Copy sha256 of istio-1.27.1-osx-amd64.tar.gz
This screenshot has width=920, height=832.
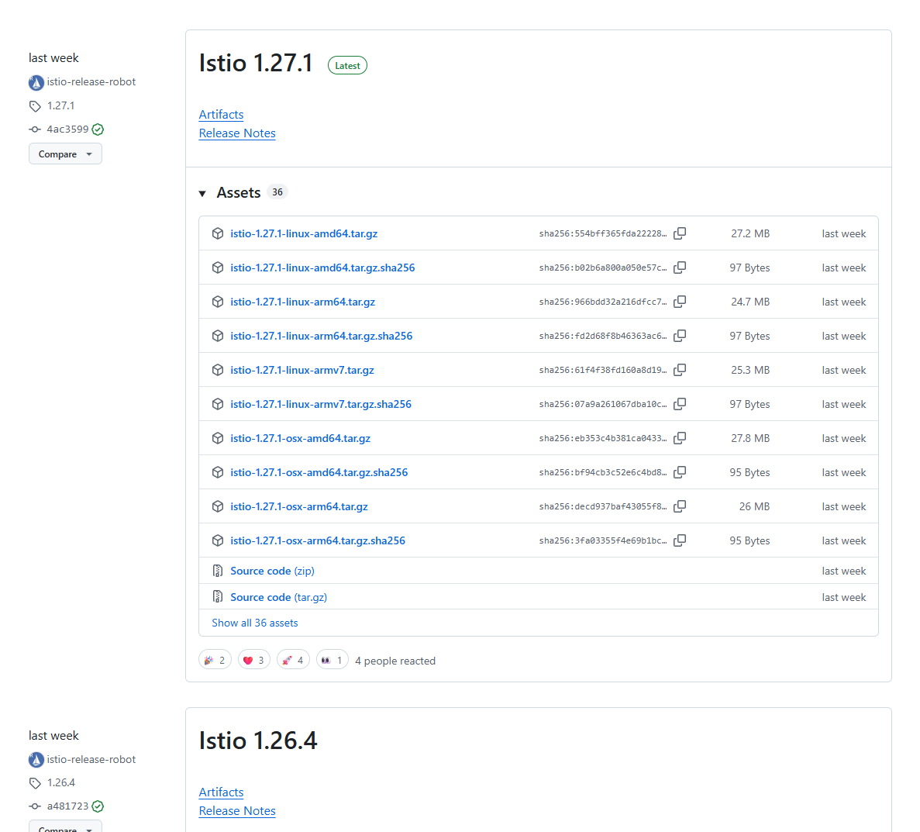coord(680,437)
